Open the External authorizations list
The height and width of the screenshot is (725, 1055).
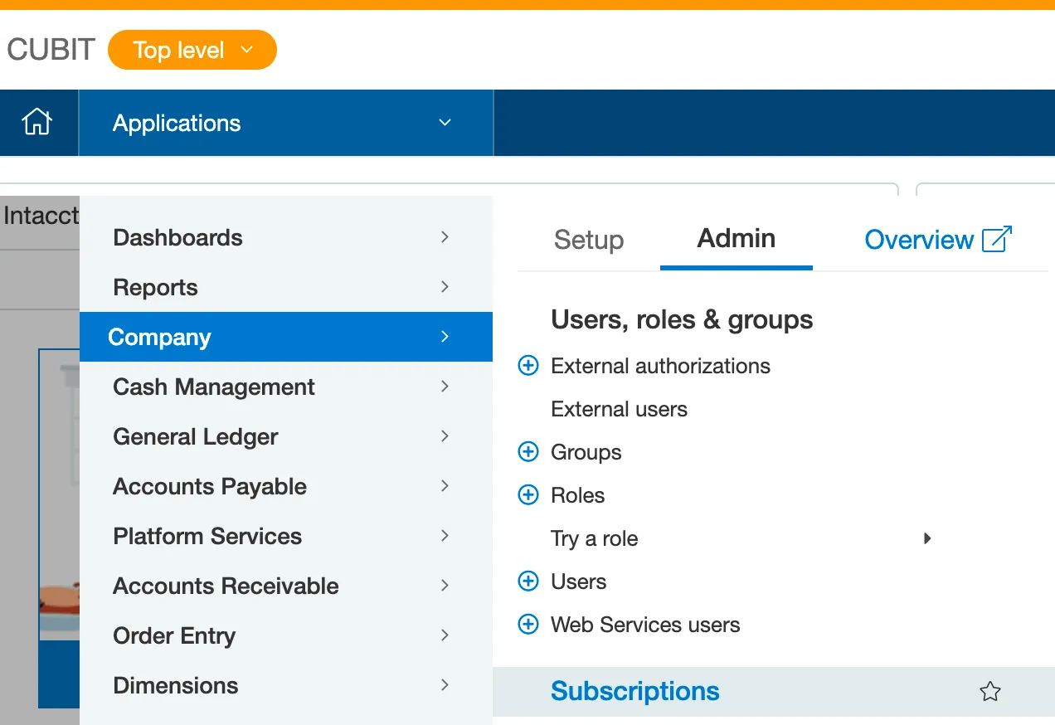point(660,366)
